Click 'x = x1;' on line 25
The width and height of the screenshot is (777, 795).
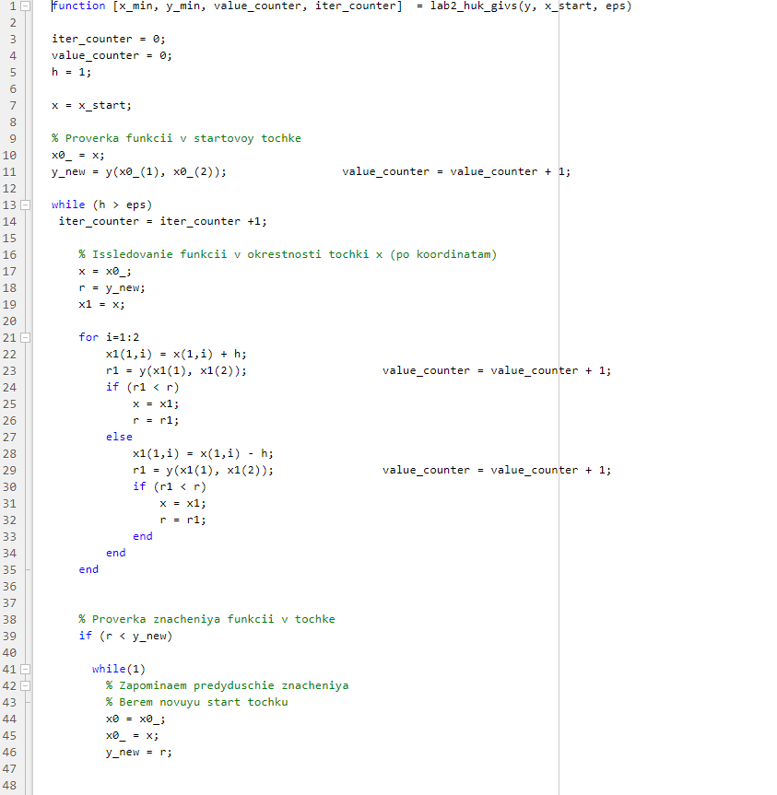point(156,404)
